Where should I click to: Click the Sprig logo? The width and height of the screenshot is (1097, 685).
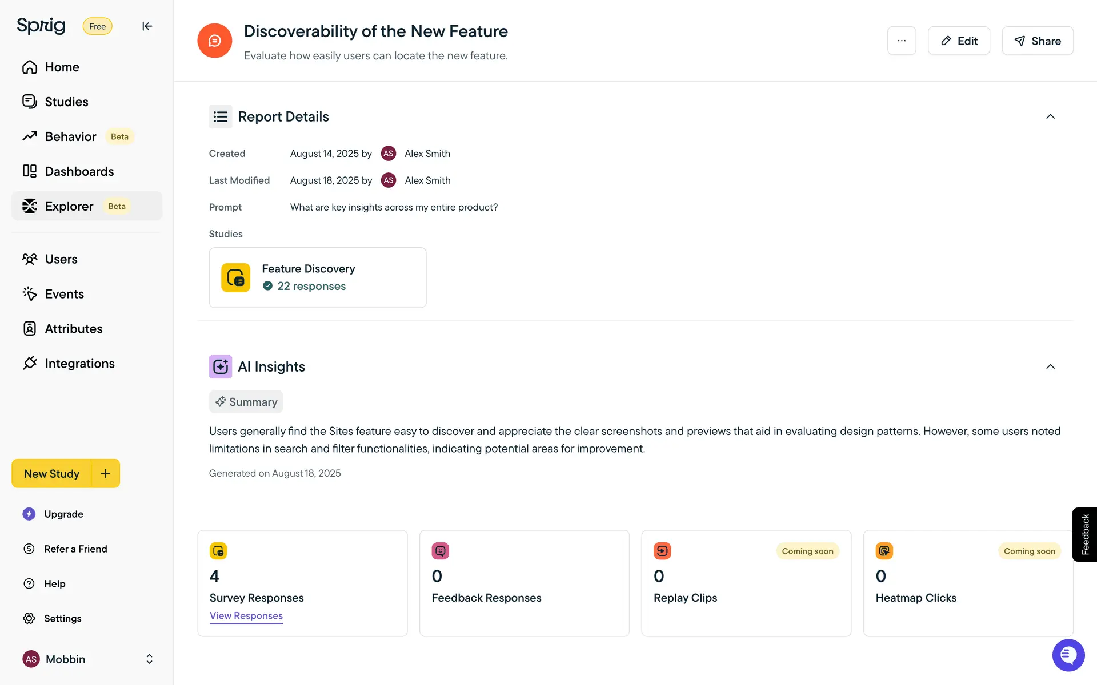coord(41,26)
